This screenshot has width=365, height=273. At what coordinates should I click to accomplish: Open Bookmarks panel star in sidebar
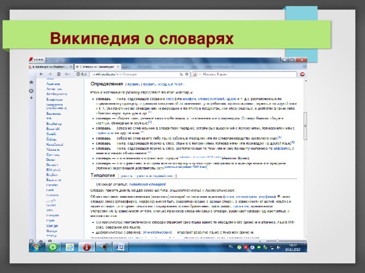(x=31, y=82)
